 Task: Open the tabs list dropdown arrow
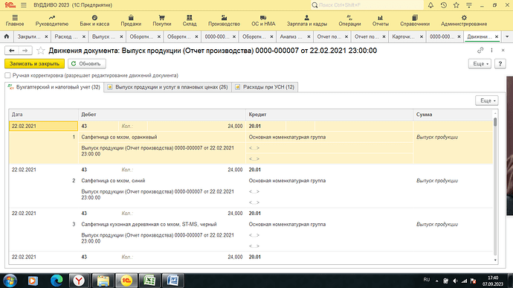click(x=507, y=36)
